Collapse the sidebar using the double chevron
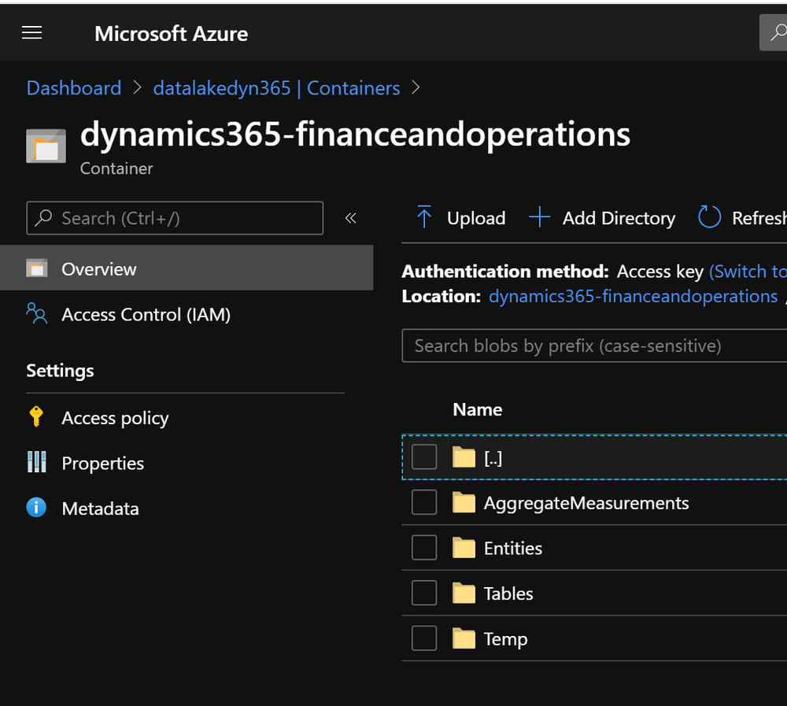 coord(350,218)
